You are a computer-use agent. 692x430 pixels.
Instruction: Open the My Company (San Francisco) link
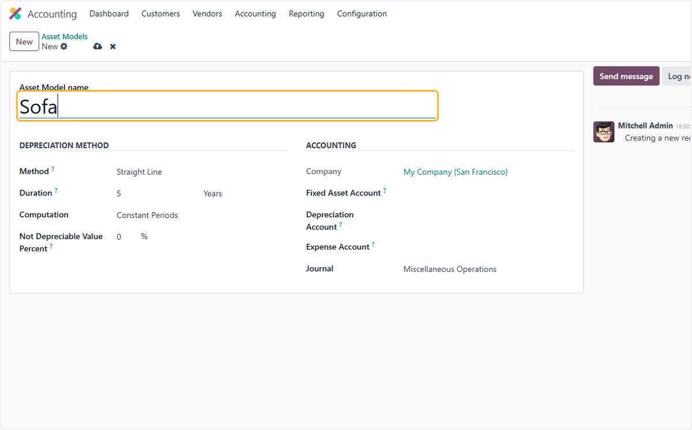click(456, 172)
